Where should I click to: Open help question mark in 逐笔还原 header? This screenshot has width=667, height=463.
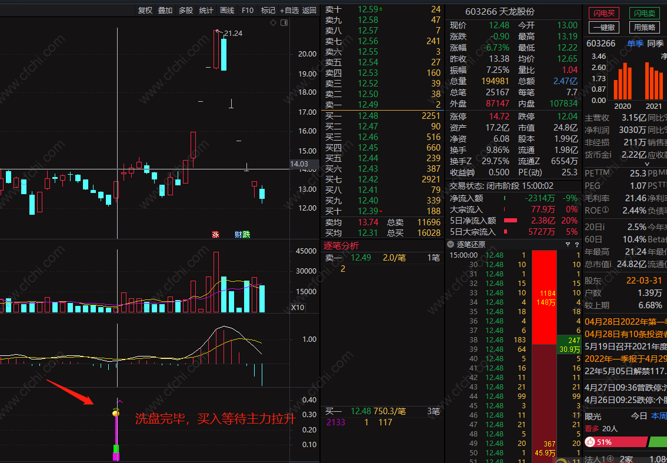[577, 245]
